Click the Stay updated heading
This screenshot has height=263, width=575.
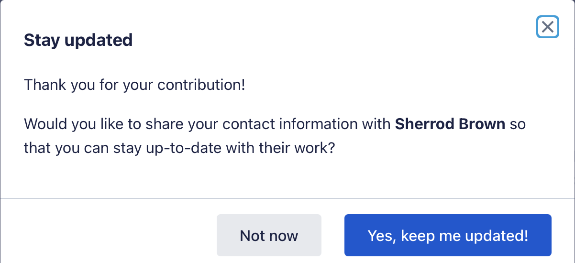(x=78, y=40)
